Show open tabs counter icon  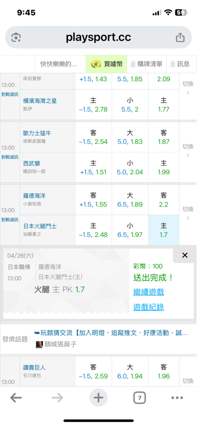(x=139, y=398)
